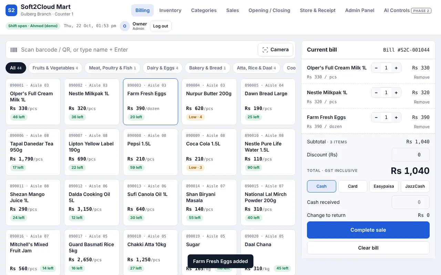
Task: Add Pepsi 1.5L product card
Action: (x=151, y=152)
